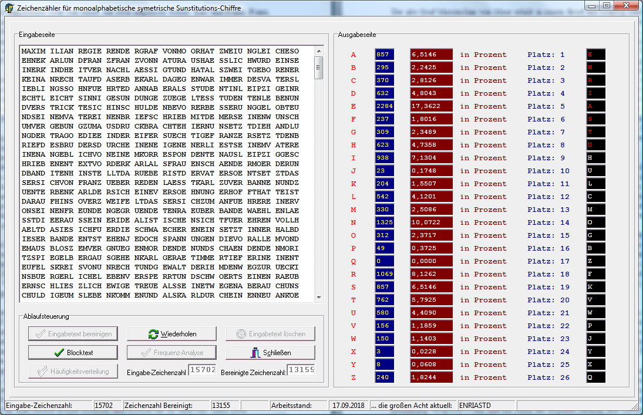Viewport: 643px width, 415px height.
Task: Click the red letter label M
Action: coord(353,210)
